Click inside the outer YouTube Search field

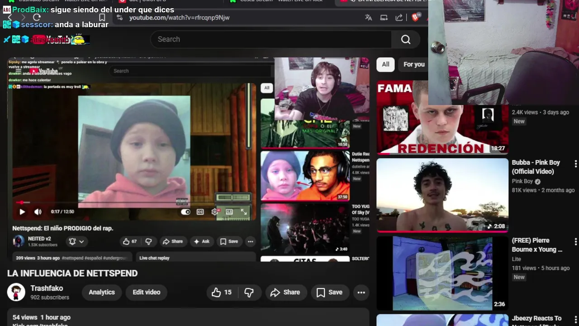[x=271, y=39]
